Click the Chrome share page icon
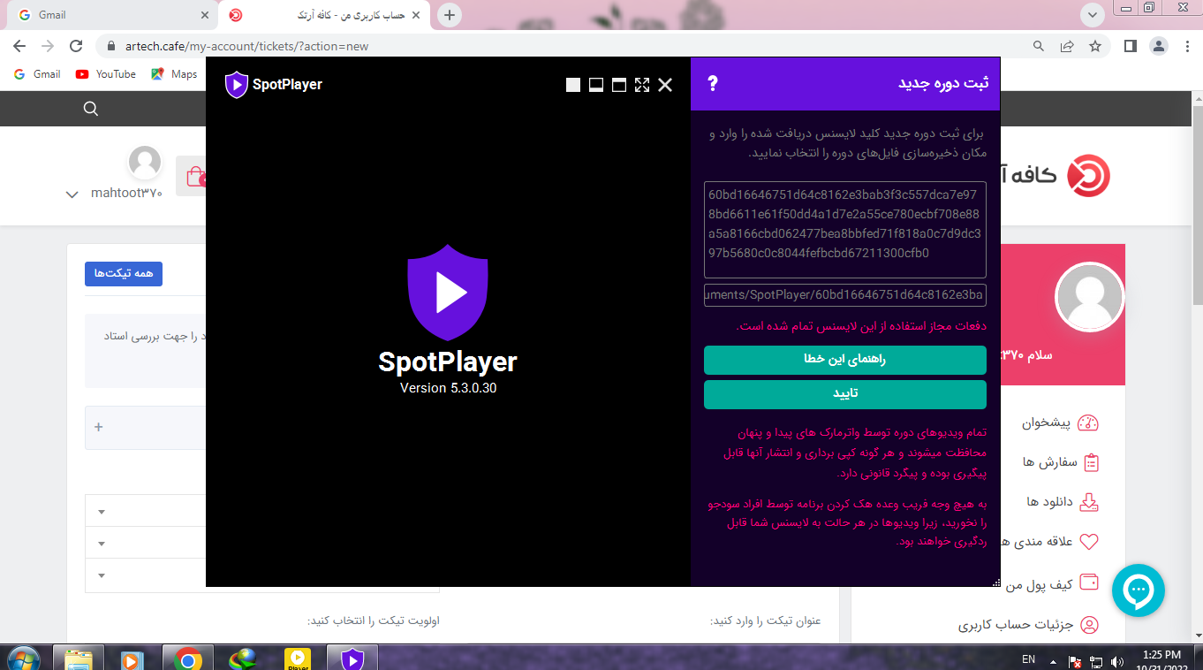 [x=1067, y=46]
